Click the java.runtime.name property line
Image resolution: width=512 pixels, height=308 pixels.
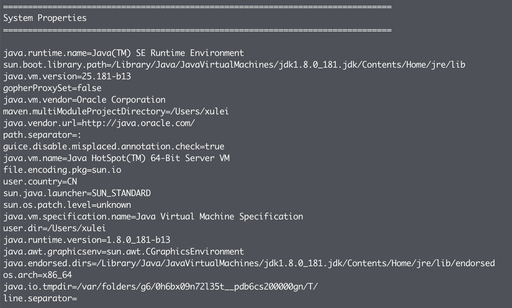pyautogui.click(x=123, y=53)
